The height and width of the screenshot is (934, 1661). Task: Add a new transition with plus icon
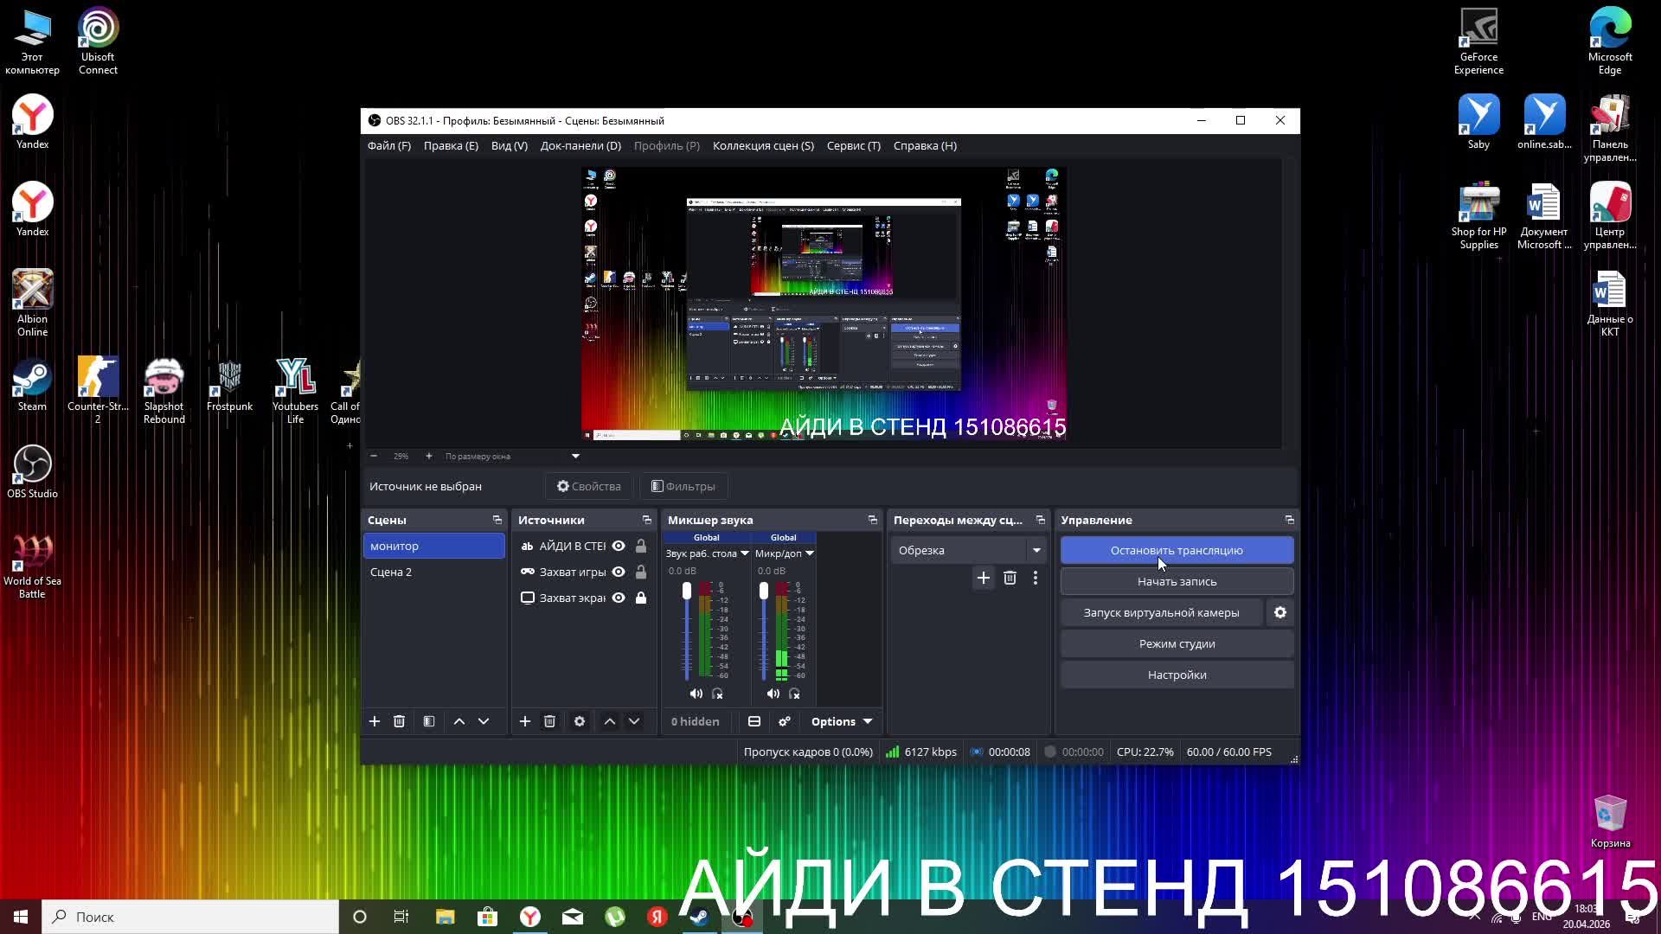pos(983,578)
